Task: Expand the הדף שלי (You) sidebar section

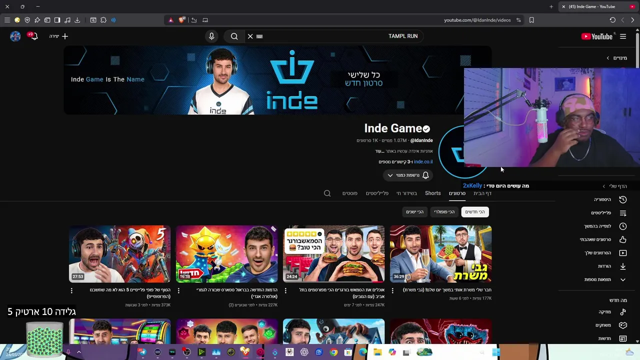Action: click(x=615, y=186)
